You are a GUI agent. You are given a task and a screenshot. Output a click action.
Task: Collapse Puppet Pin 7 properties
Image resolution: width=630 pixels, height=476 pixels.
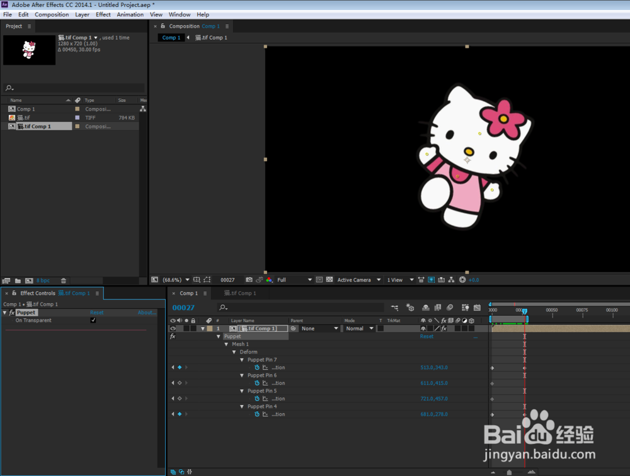click(242, 360)
